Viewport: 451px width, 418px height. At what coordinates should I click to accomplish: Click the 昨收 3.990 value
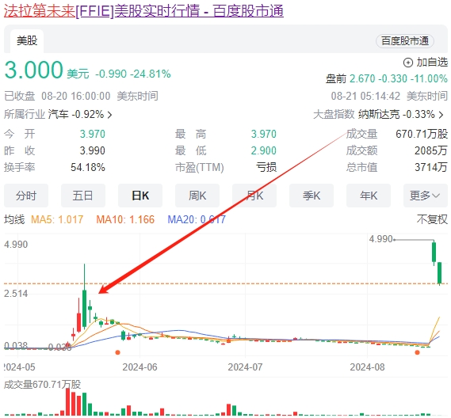point(92,150)
